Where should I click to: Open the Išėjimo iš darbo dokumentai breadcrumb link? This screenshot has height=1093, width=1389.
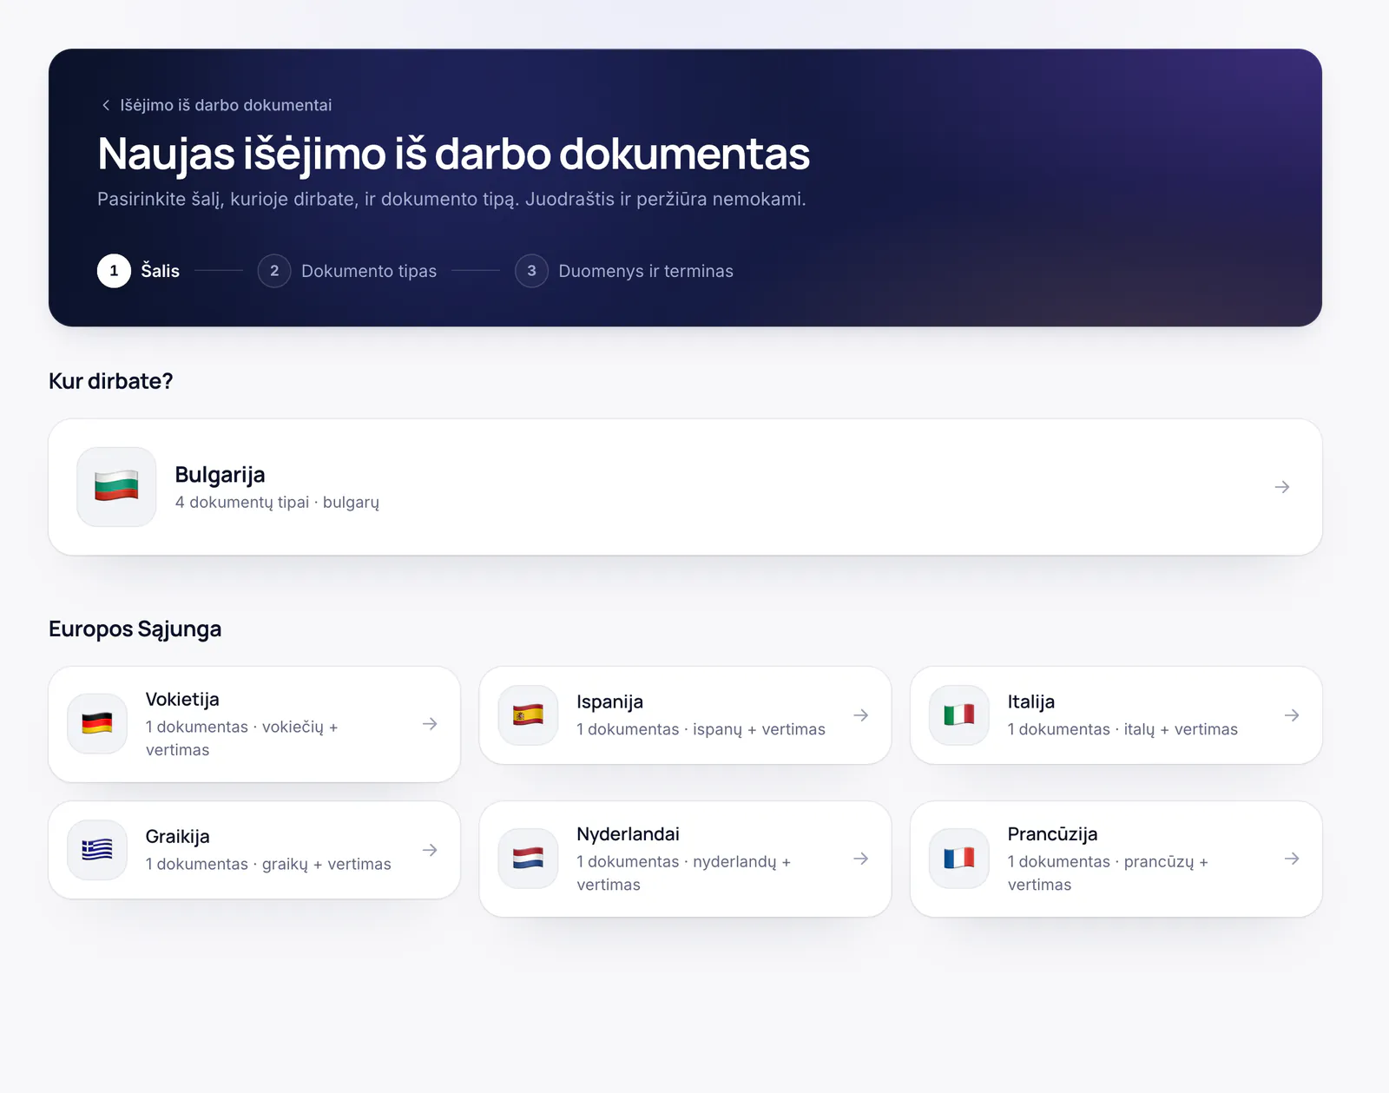[226, 105]
